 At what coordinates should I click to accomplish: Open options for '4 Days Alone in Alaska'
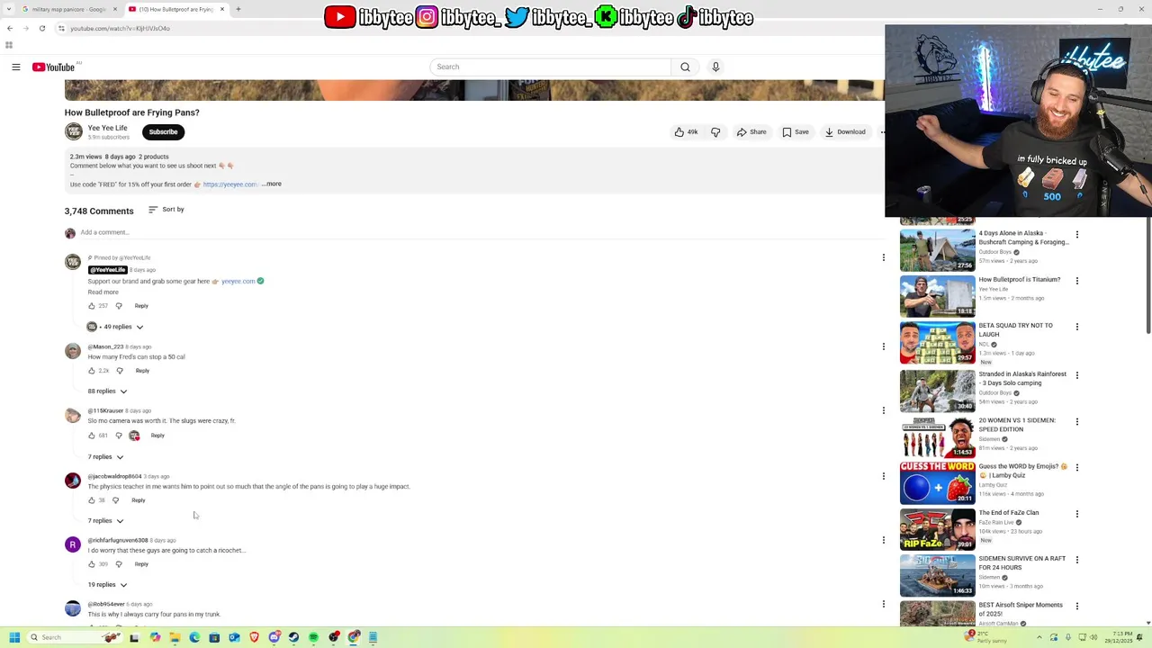[x=1076, y=235]
